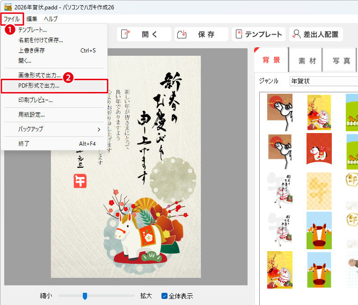Select the yellow checkered horse kanji background
358x305 pixels.
[x=319, y=188]
